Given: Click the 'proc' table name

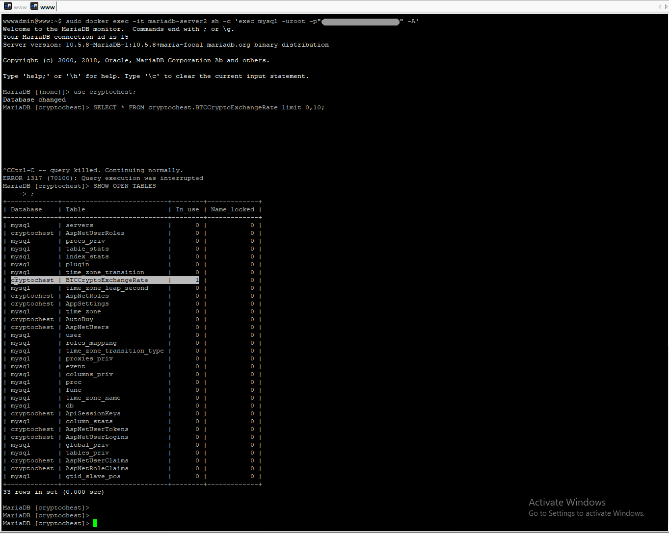Looking at the screenshot, I should [x=74, y=382].
